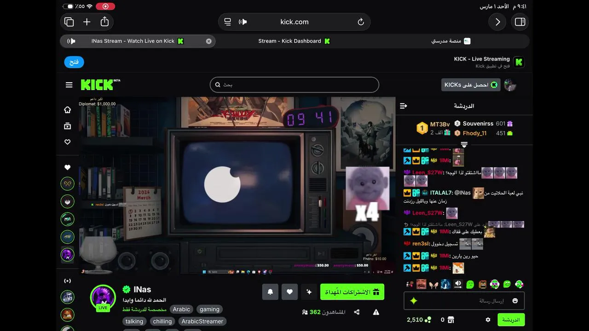Share the INas stream
589x331 pixels.
(357, 312)
